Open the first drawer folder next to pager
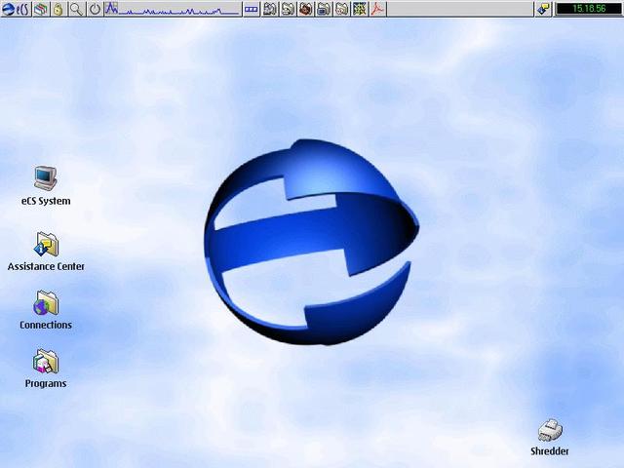 point(270,9)
